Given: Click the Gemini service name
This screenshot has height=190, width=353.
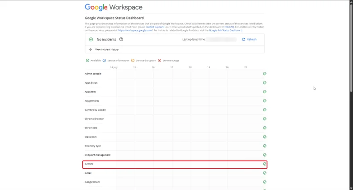Looking at the screenshot, I should pyautogui.click(x=89, y=164).
